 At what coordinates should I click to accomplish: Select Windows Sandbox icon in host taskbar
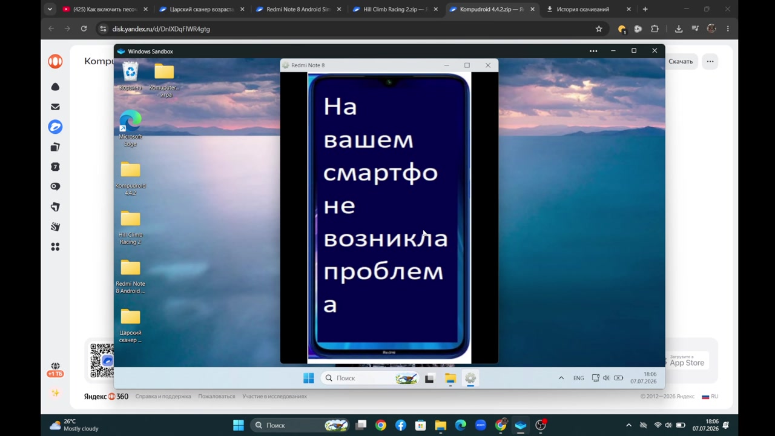(x=521, y=425)
